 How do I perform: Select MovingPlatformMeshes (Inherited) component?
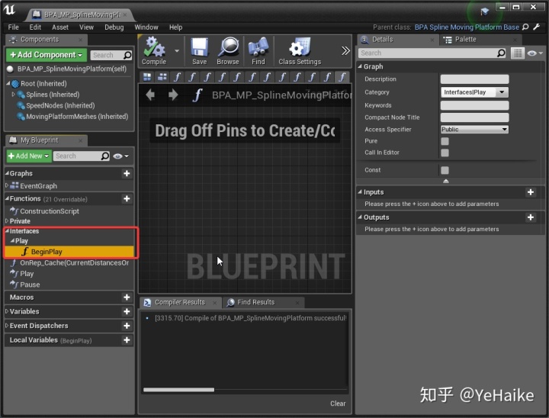(x=77, y=117)
